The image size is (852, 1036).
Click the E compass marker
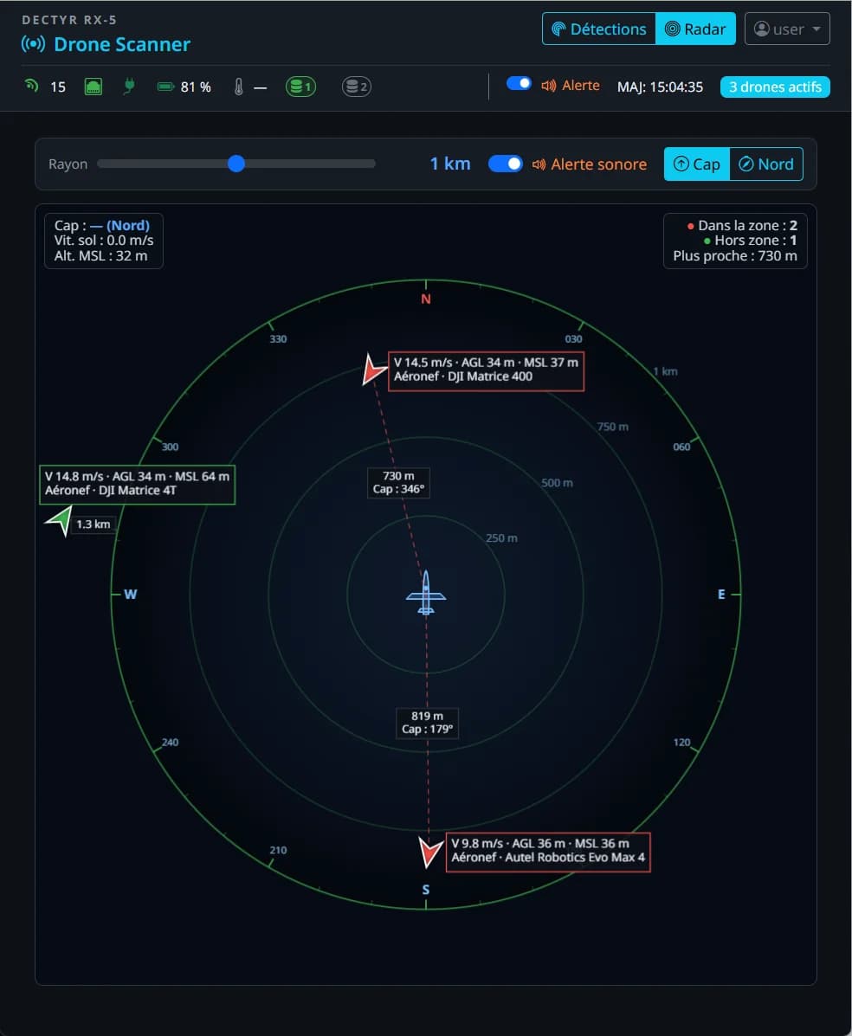[721, 595]
